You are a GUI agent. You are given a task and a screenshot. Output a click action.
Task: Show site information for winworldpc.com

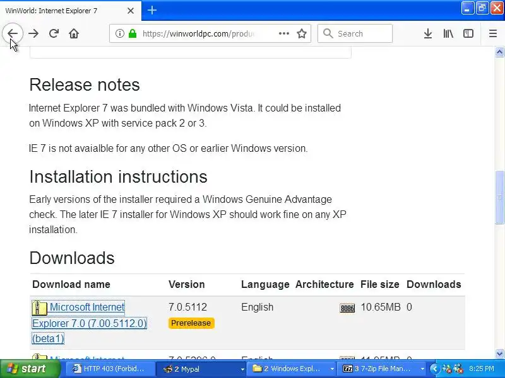pyautogui.click(x=119, y=33)
